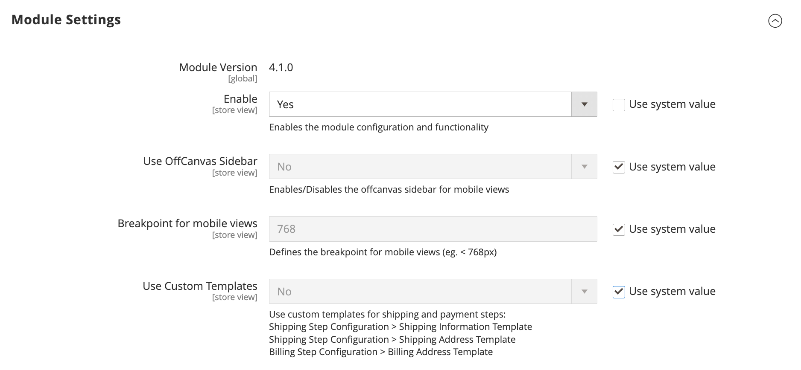This screenshot has height=370, width=801.
Task: Open the Enable dropdown showing Yes
Action: click(x=433, y=104)
